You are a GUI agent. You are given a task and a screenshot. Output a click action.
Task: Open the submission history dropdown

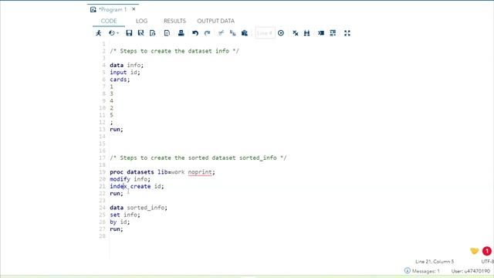point(113,33)
